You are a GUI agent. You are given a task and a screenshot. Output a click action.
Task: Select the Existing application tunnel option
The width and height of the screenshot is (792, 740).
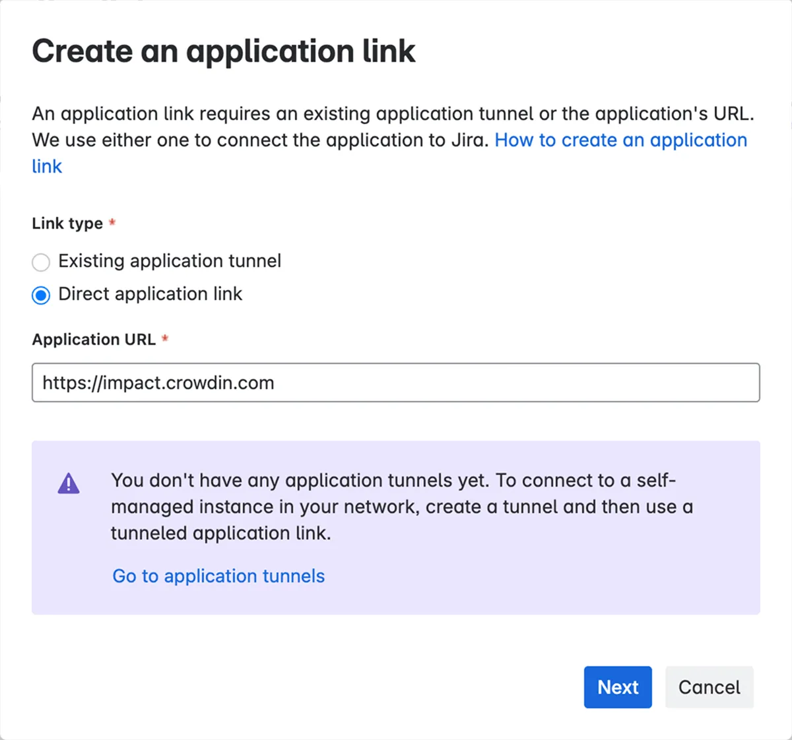click(x=40, y=262)
